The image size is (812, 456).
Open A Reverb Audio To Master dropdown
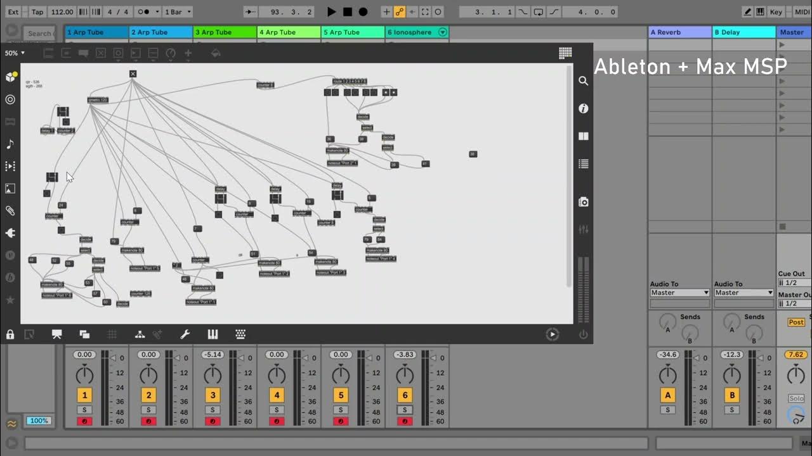point(679,293)
